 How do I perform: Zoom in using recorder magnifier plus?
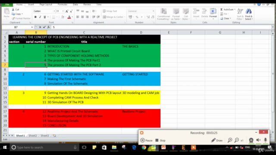[x=230, y=140]
